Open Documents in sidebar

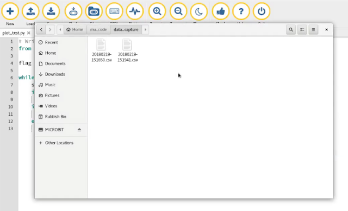point(61,63)
